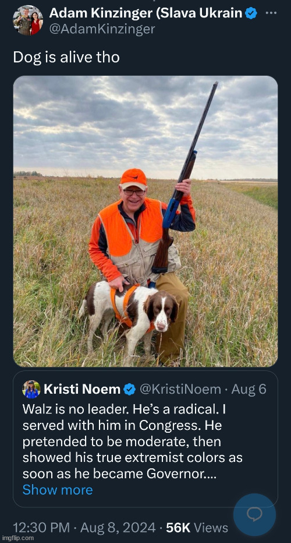Open Adam Kinzinger's profile avatar
This screenshot has height=543, width=291.
pos(28,20)
